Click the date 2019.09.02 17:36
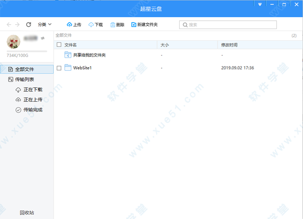303x219 pixels. [237, 68]
